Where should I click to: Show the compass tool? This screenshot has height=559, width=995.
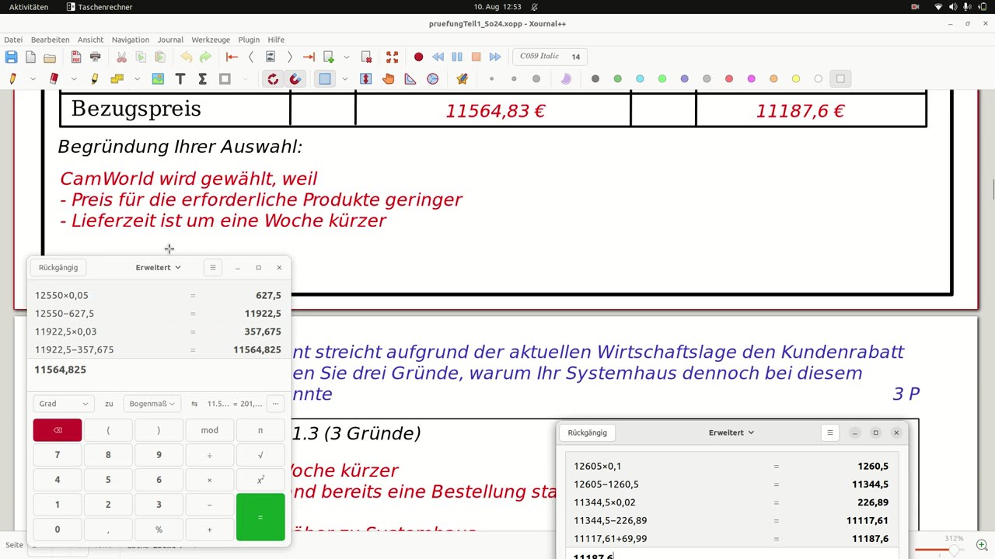coord(433,78)
